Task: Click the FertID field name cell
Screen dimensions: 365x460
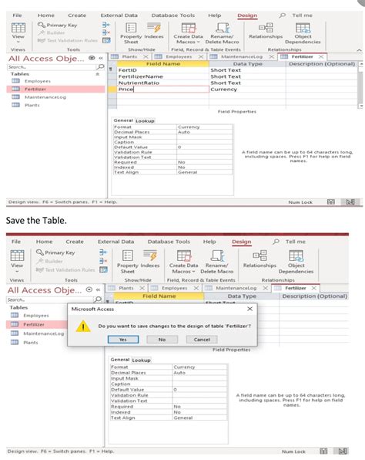Action: [162, 70]
